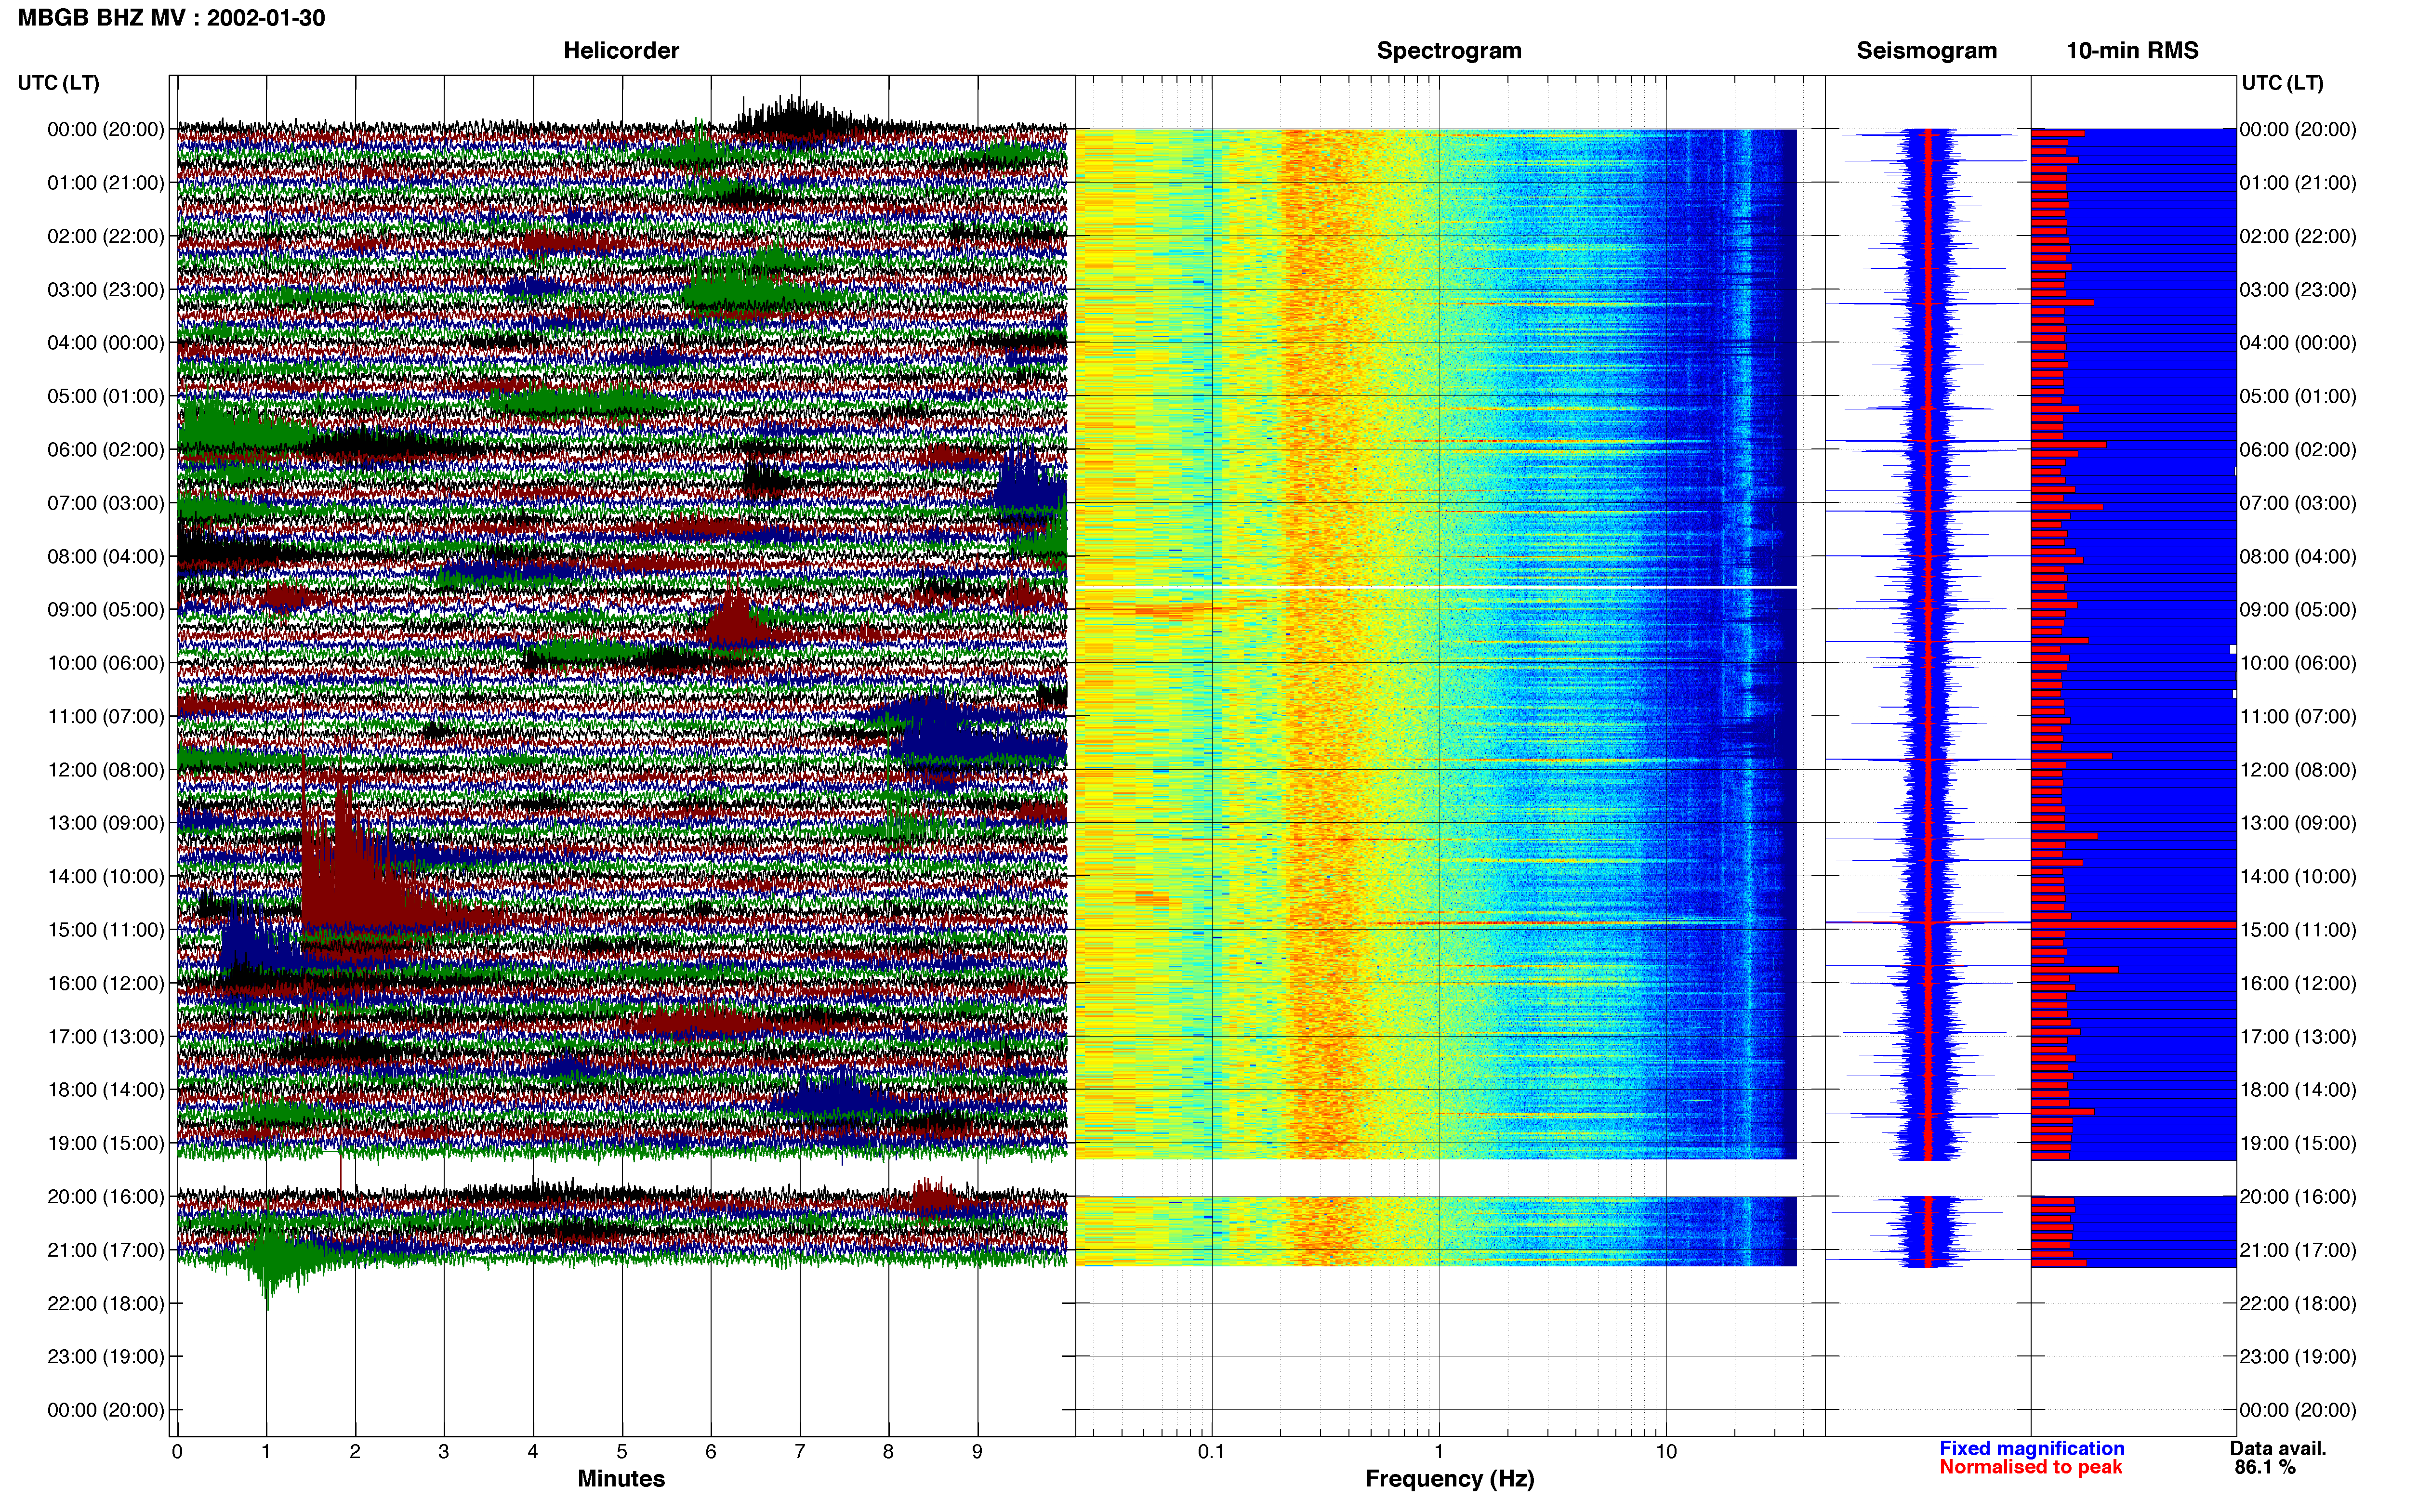Click '06:00 (02:00)' on the Helicorder time axis
This screenshot has width=2418, height=1512.
click(x=106, y=450)
